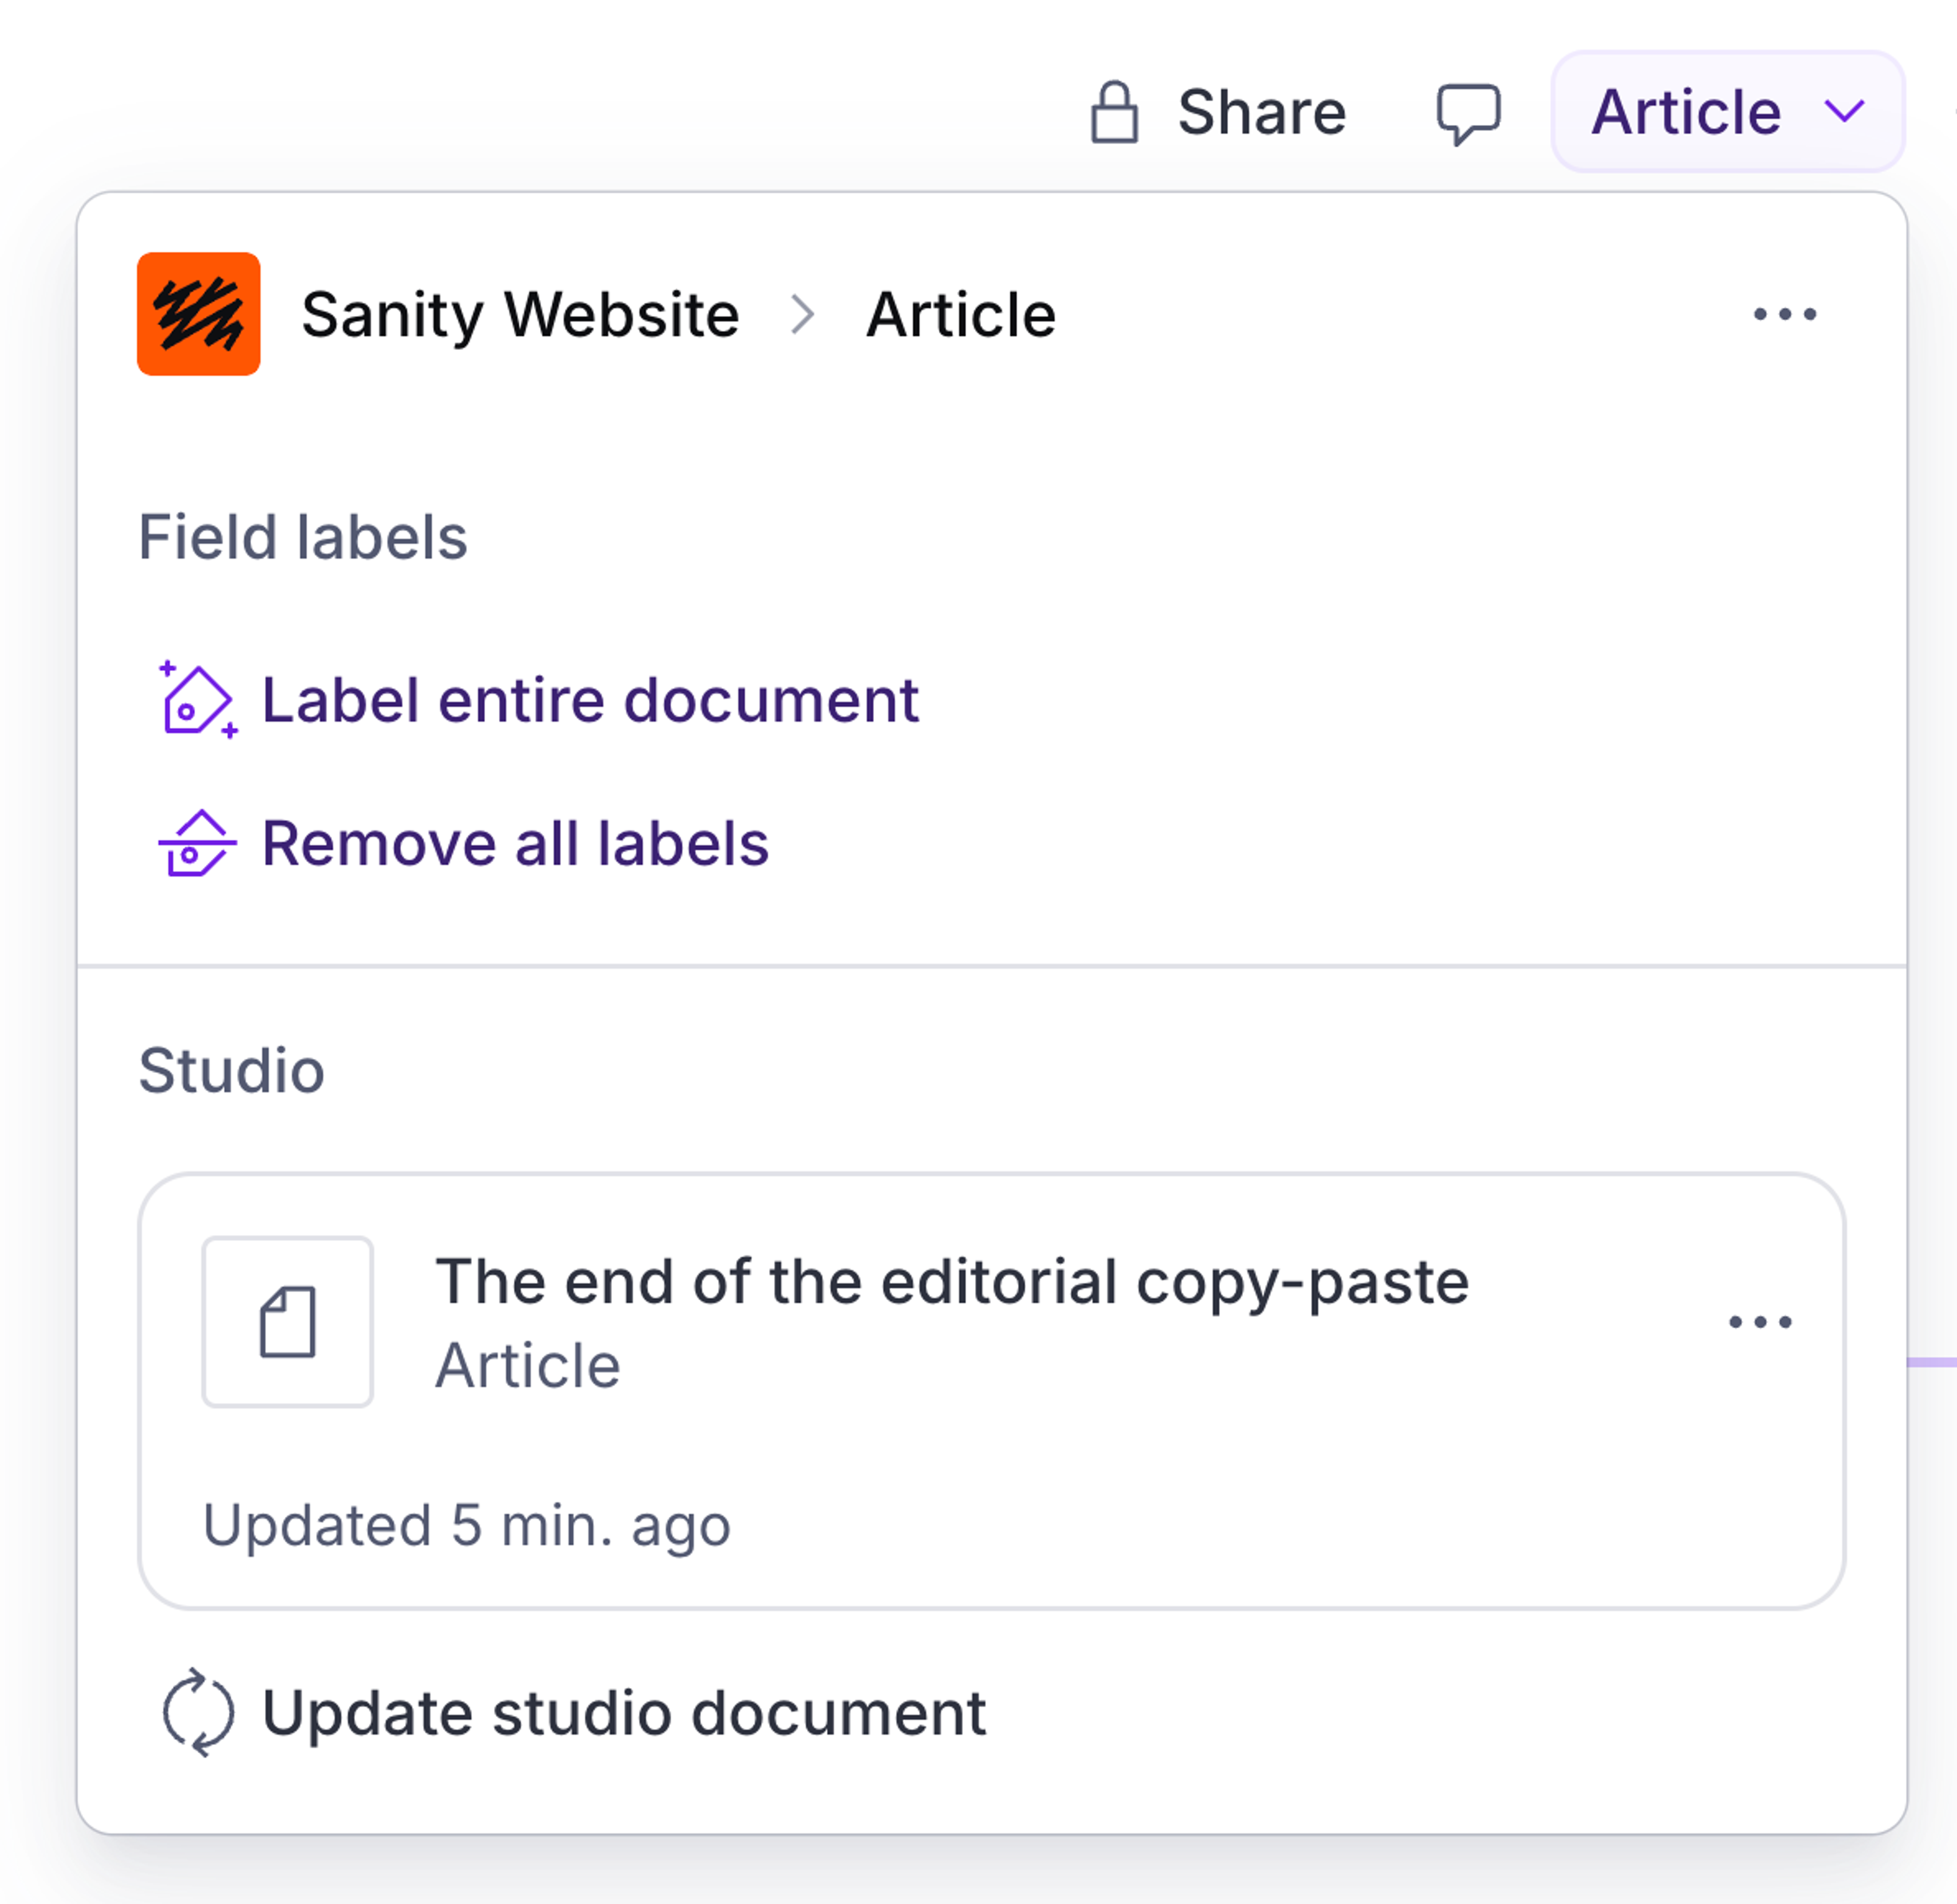Click the refresh arrows icon

pos(198,1713)
